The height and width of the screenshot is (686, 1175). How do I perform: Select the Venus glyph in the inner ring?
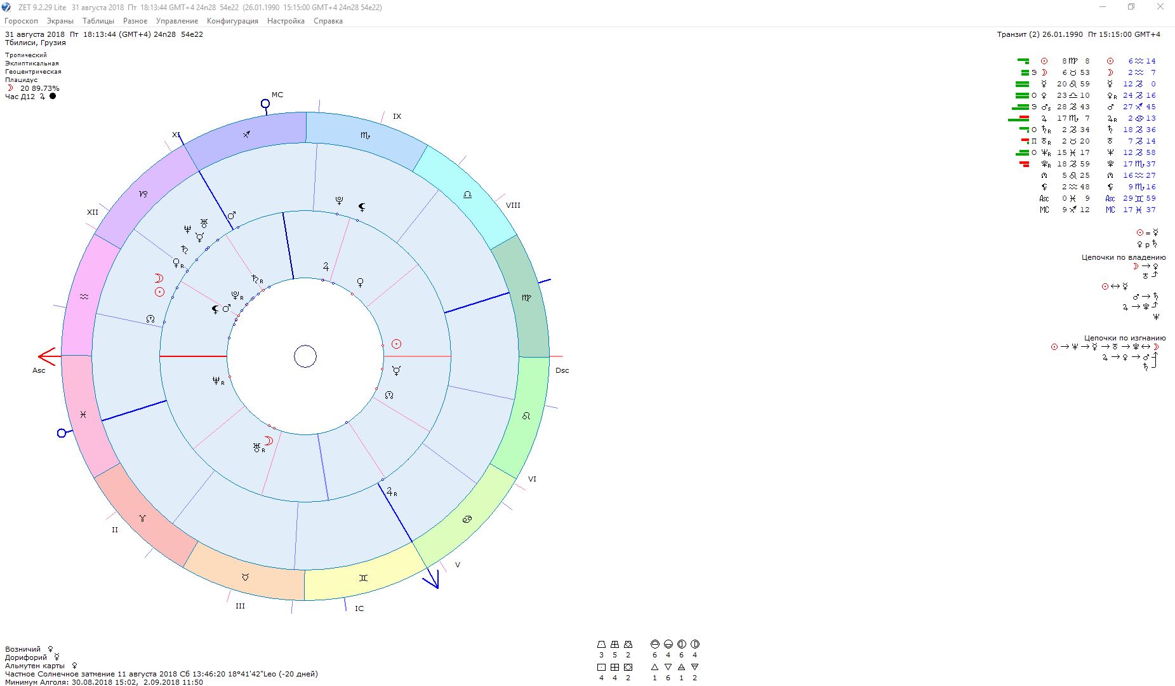pos(360,282)
